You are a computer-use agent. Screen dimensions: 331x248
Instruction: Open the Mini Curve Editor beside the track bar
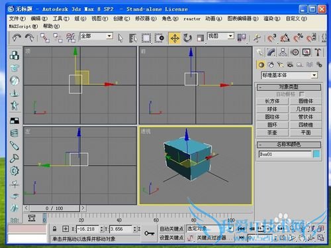[32, 218]
